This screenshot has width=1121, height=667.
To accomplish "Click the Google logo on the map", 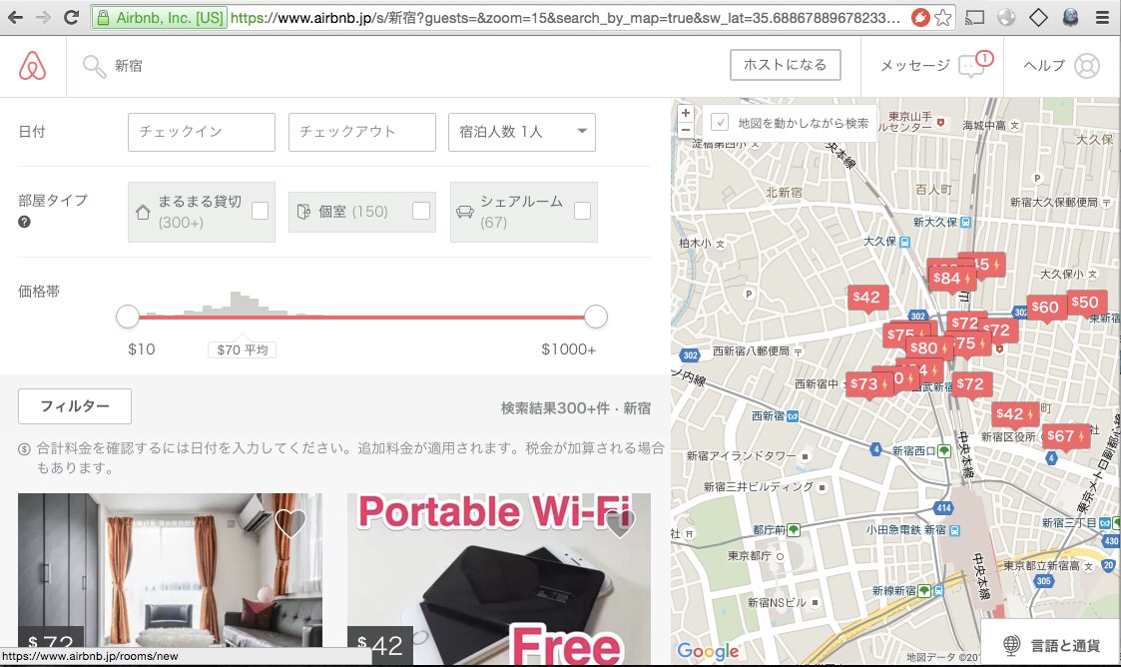I will (708, 651).
